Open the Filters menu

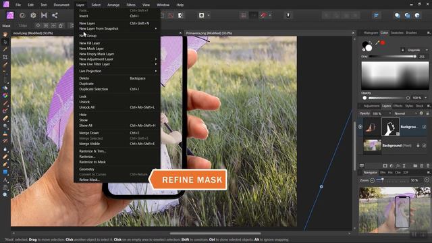point(130,5)
